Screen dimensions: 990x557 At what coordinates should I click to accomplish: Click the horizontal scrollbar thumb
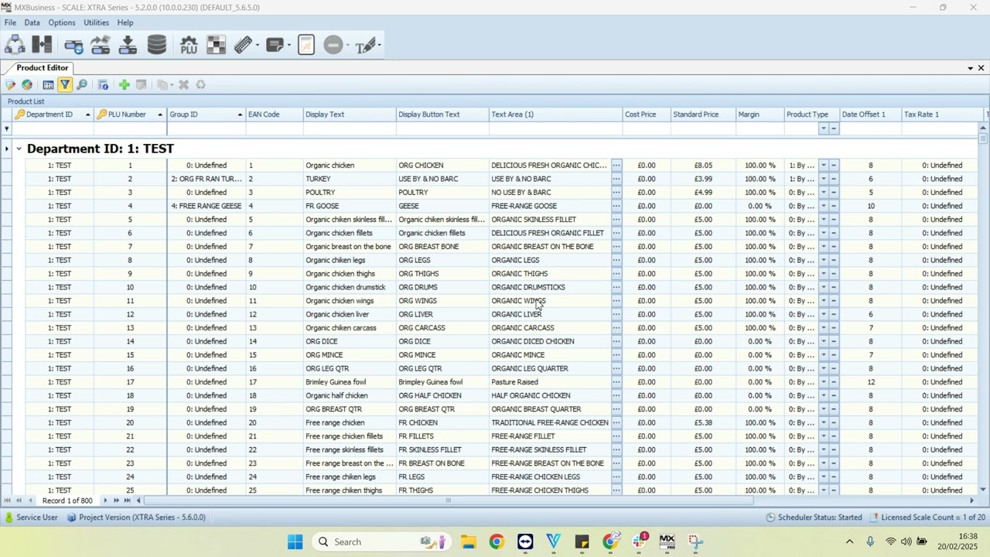449,501
